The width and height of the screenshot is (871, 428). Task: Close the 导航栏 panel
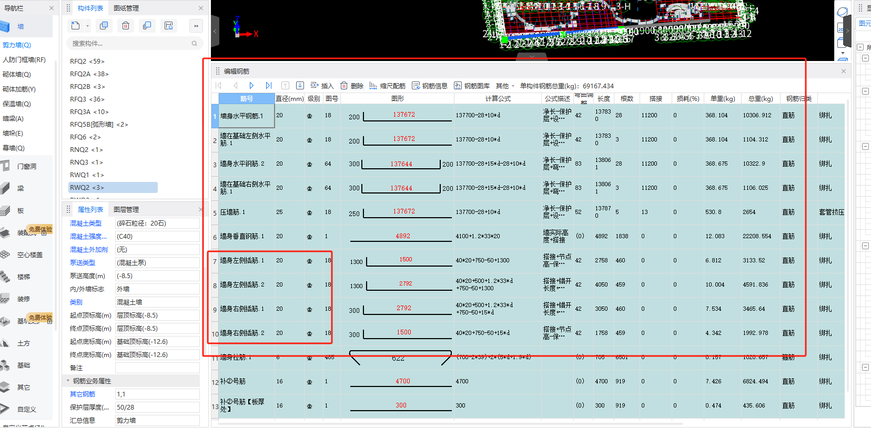tap(52, 8)
